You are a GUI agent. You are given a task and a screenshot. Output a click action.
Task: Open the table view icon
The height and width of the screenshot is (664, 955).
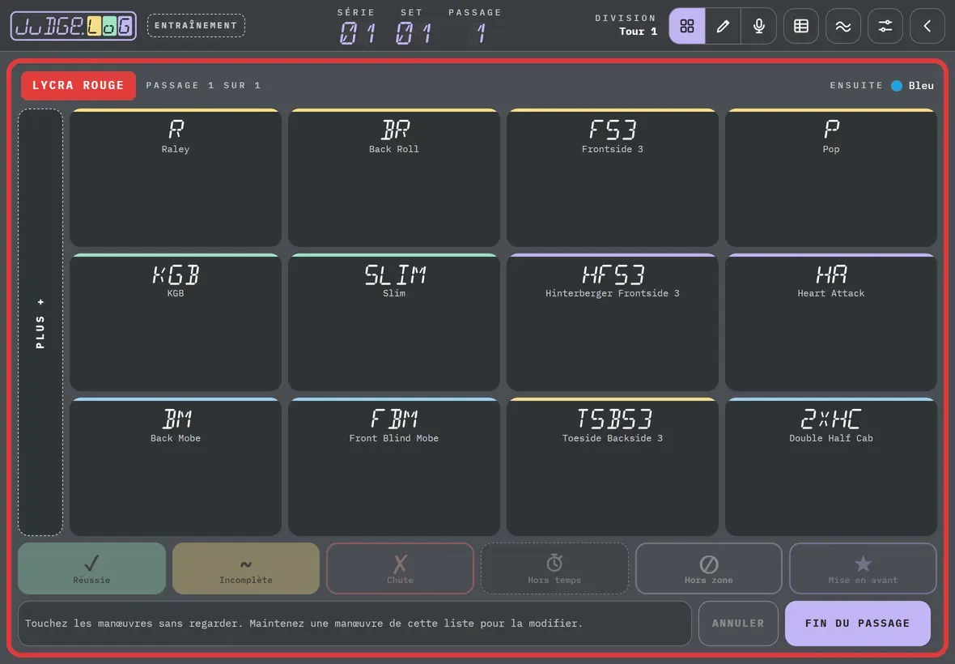801,26
